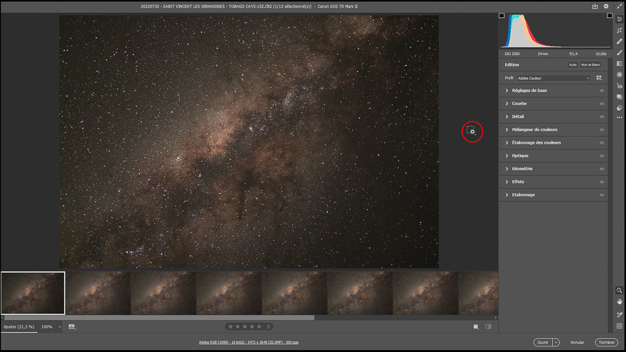Screen dimensions: 626x352
Task: Expand the Détail section
Action: click(x=507, y=117)
